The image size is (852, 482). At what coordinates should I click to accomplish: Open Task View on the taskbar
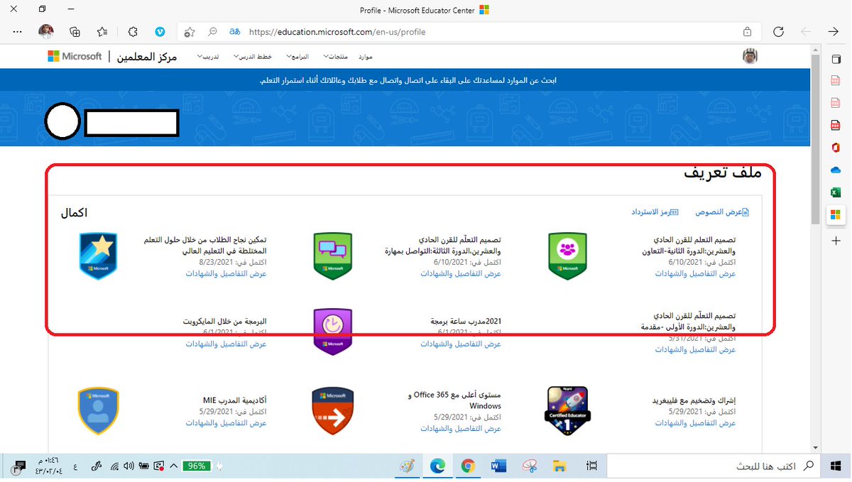(x=591, y=466)
